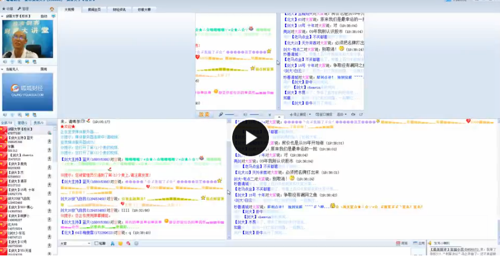Open the 高级 dropdown menu
The height and width of the screenshot is (269, 500).
(341, 114)
